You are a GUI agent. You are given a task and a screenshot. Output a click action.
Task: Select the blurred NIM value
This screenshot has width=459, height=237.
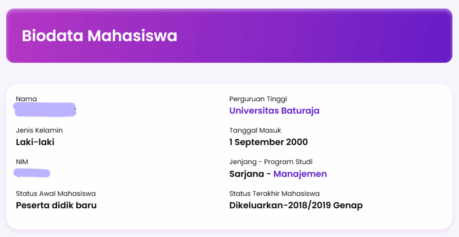pyautogui.click(x=32, y=173)
